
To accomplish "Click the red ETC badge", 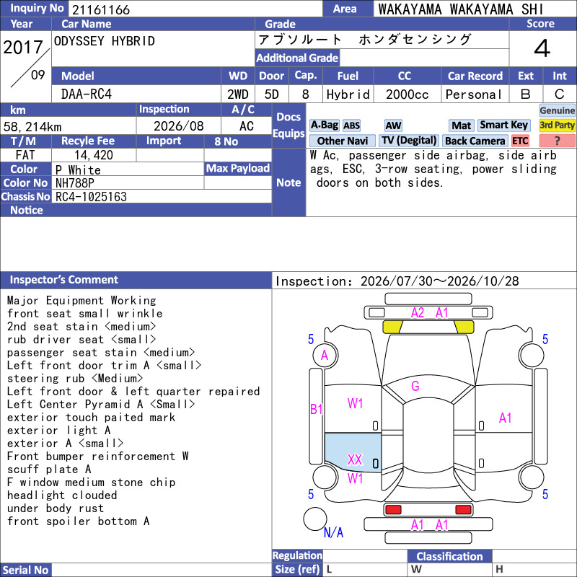I will click(520, 141).
